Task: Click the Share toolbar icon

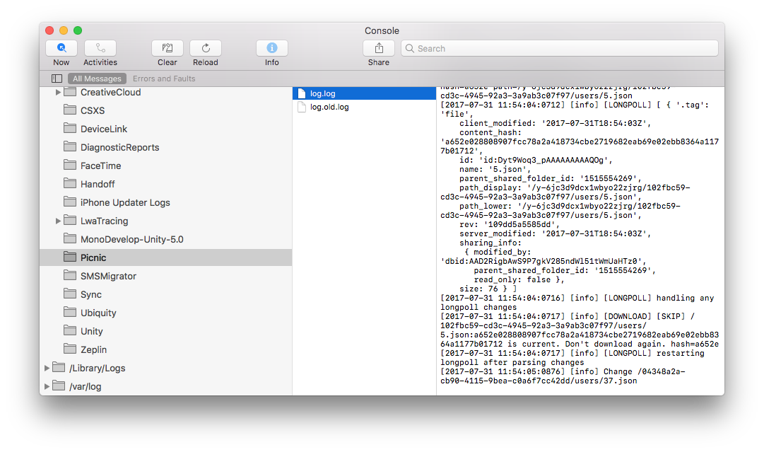Action: coord(379,48)
